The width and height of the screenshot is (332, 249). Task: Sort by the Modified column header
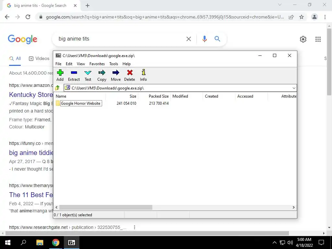point(180,96)
